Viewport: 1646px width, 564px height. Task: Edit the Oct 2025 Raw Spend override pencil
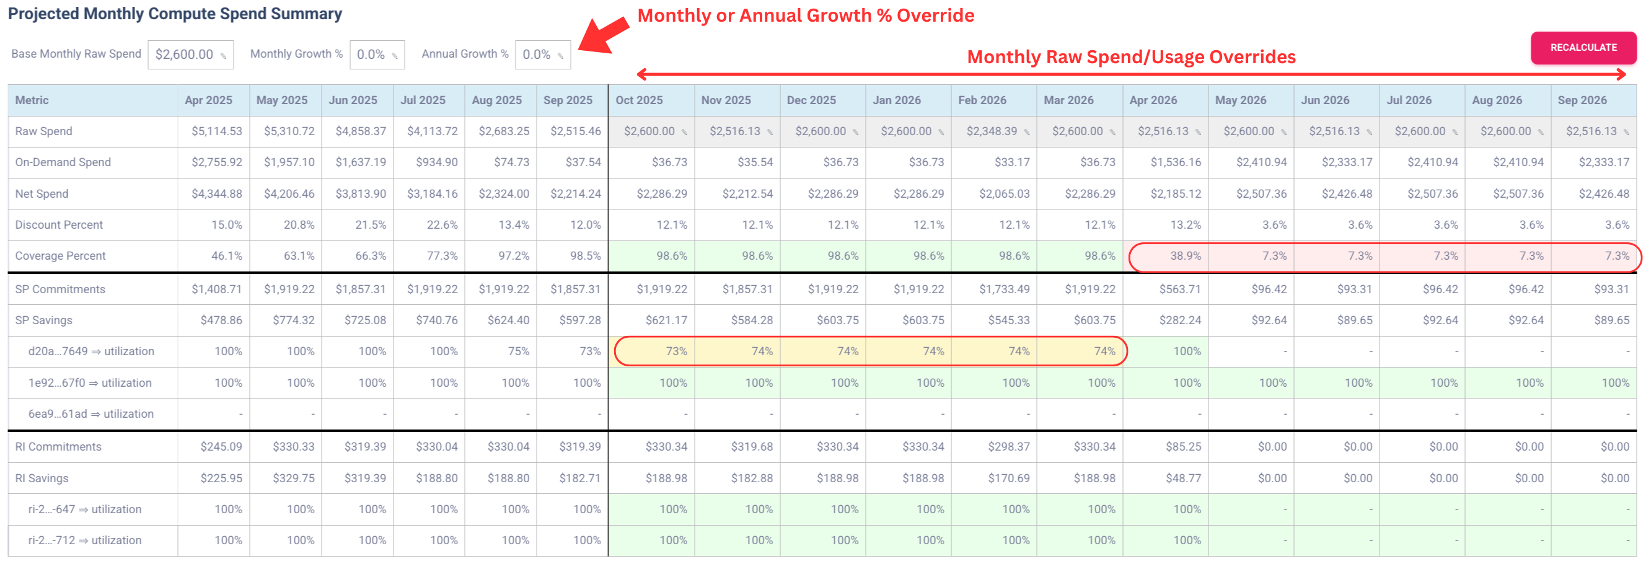click(x=684, y=131)
